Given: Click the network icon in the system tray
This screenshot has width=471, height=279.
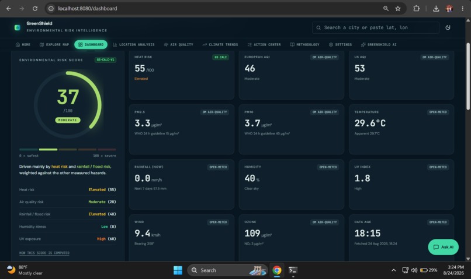Looking at the screenshot, I should tap(405, 270).
